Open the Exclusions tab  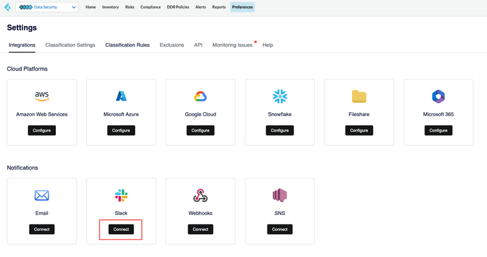[172, 45]
